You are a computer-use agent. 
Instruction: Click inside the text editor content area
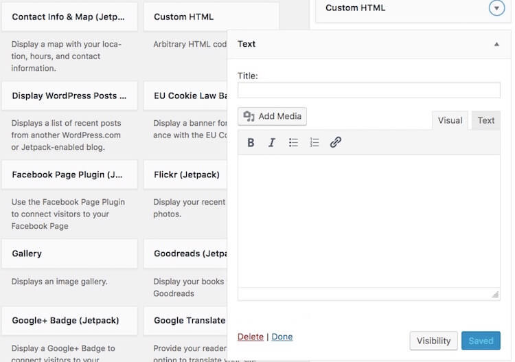click(x=369, y=220)
